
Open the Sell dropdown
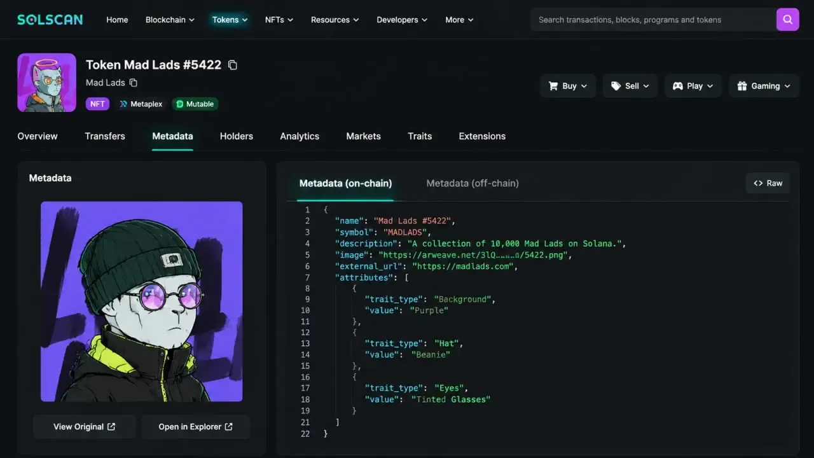pyautogui.click(x=630, y=86)
